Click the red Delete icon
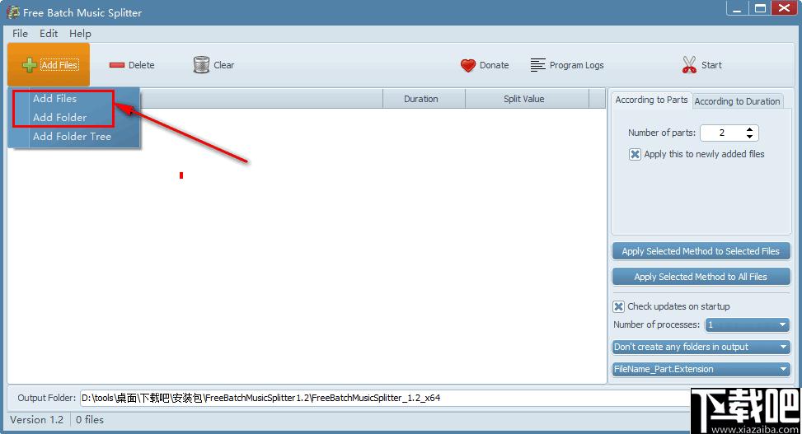The width and height of the screenshot is (802, 434). (x=117, y=65)
